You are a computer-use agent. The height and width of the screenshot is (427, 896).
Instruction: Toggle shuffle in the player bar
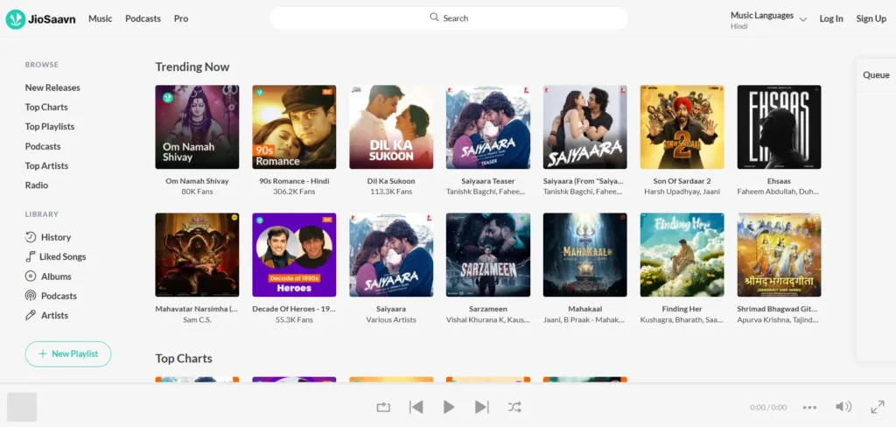(514, 407)
